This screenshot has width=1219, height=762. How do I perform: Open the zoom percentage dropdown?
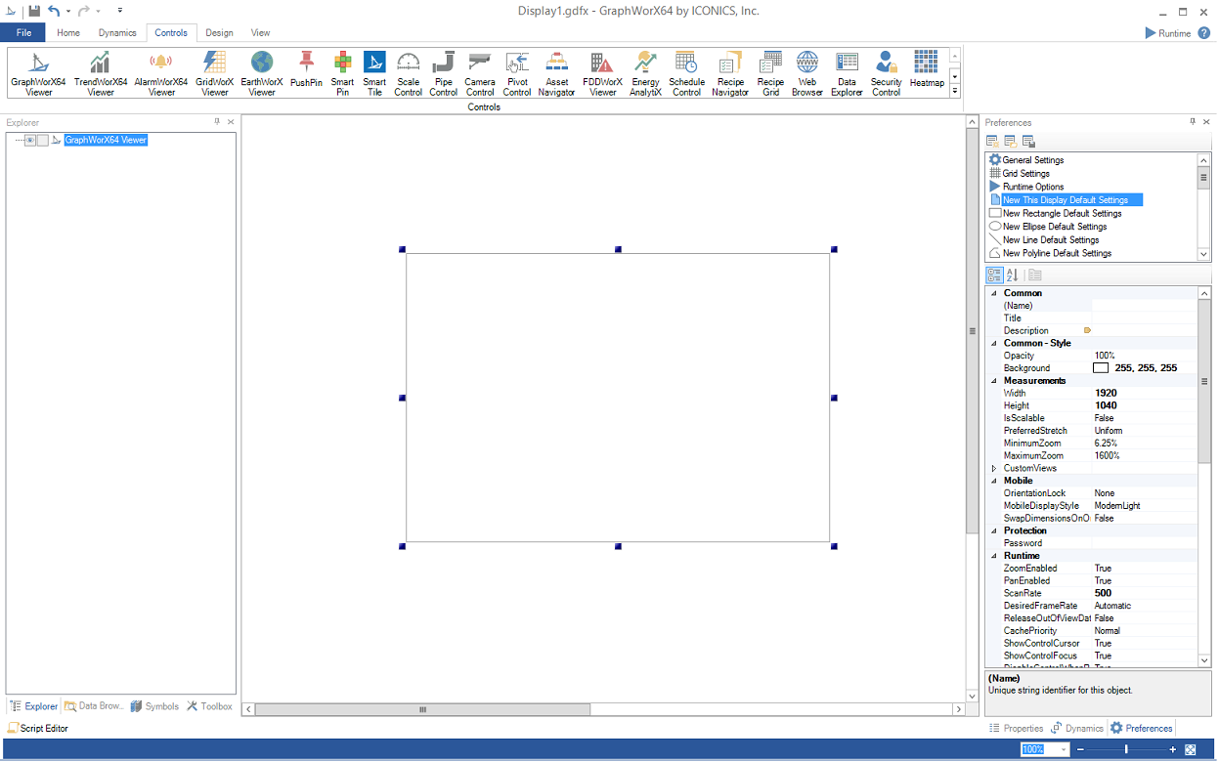point(1064,749)
